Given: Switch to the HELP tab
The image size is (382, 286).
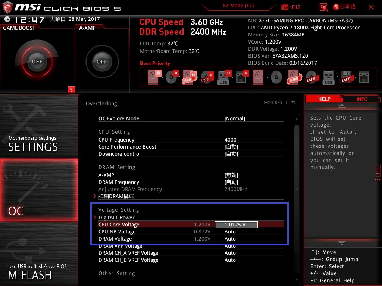Looking at the screenshot, I should (x=324, y=99).
